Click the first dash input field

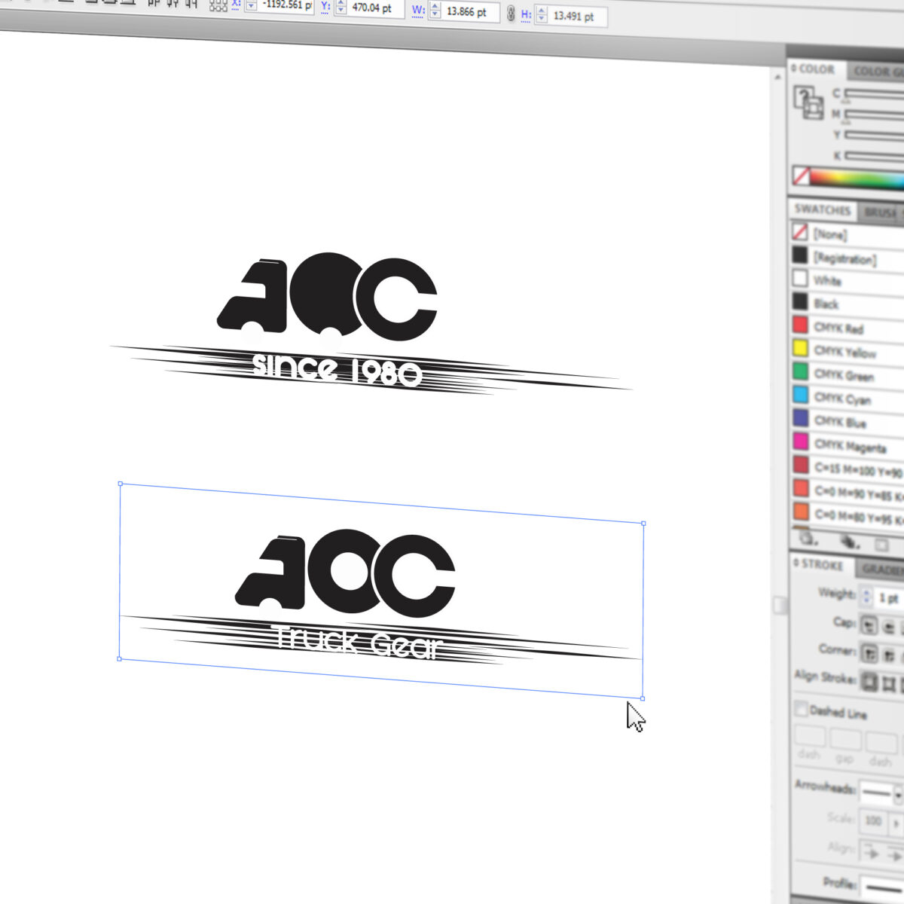[x=810, y=735]
